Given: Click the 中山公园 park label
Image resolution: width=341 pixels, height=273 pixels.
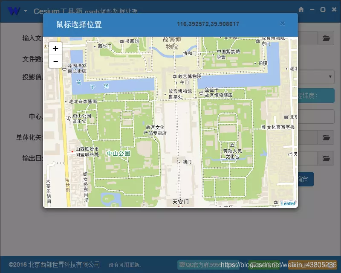Looking at the screenshot, I should (118, 154).
